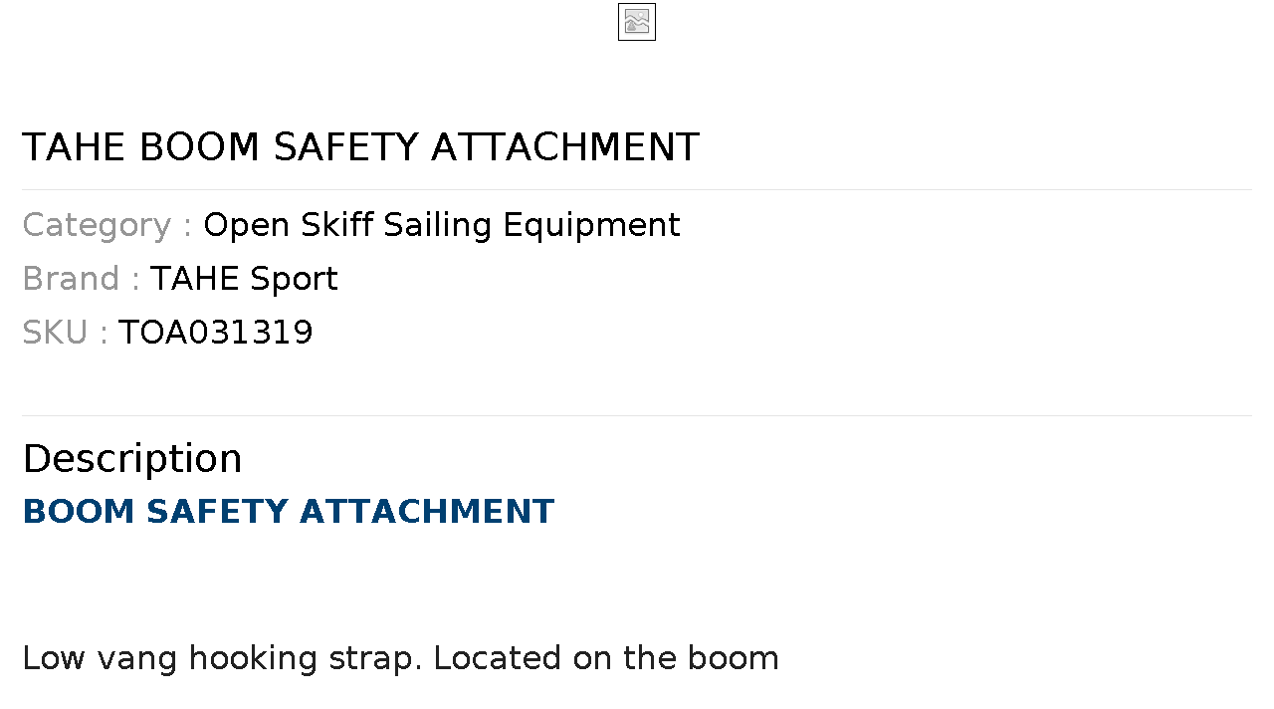The width and height of the screenshot is (1274, 709).
Task: Select the TAHE BOOM SAFETY ATTACHMENT title
Action: pos(360,147)
